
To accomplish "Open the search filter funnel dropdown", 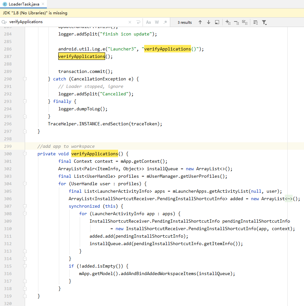I will click(264, 22).
